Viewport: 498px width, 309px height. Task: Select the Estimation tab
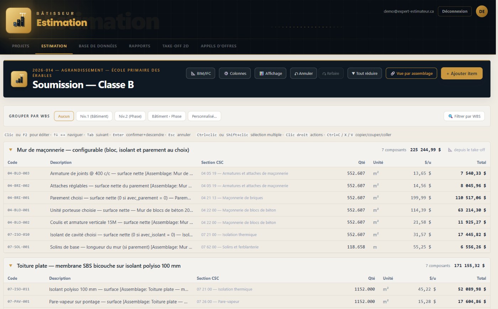pos(54,46)
